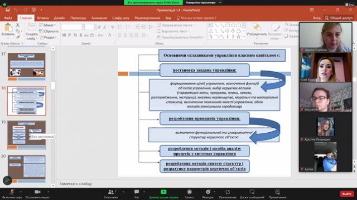The width and height of the screenshot is (357, 200).
Task: Click the annotation pencil icon at bottom left
Action: point(7,181)
